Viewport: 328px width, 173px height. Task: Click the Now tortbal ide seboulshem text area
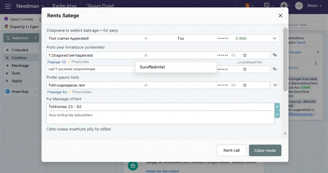pos(160,117)
